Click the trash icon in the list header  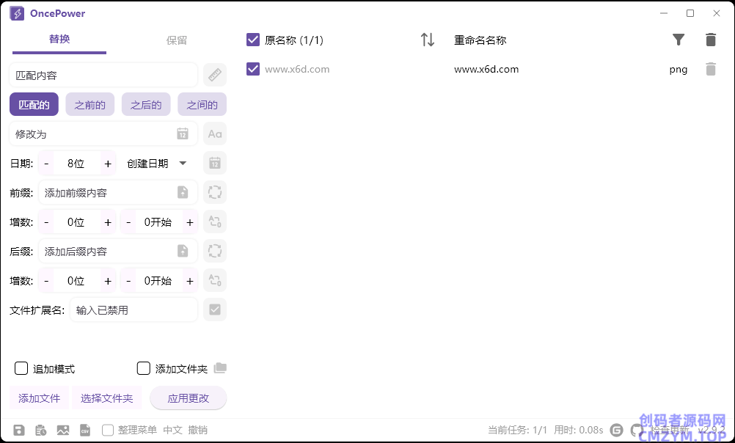(710, 40)
